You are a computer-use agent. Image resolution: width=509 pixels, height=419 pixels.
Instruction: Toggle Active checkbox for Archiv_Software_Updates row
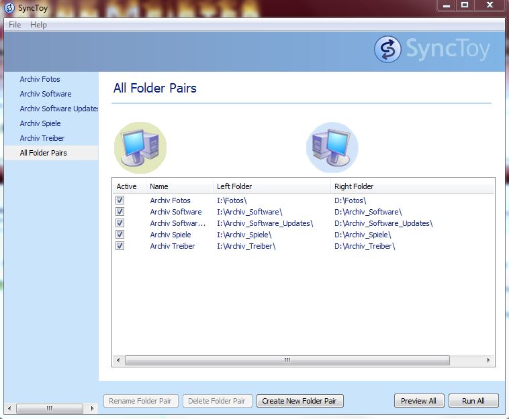click(x=120, y=223)
